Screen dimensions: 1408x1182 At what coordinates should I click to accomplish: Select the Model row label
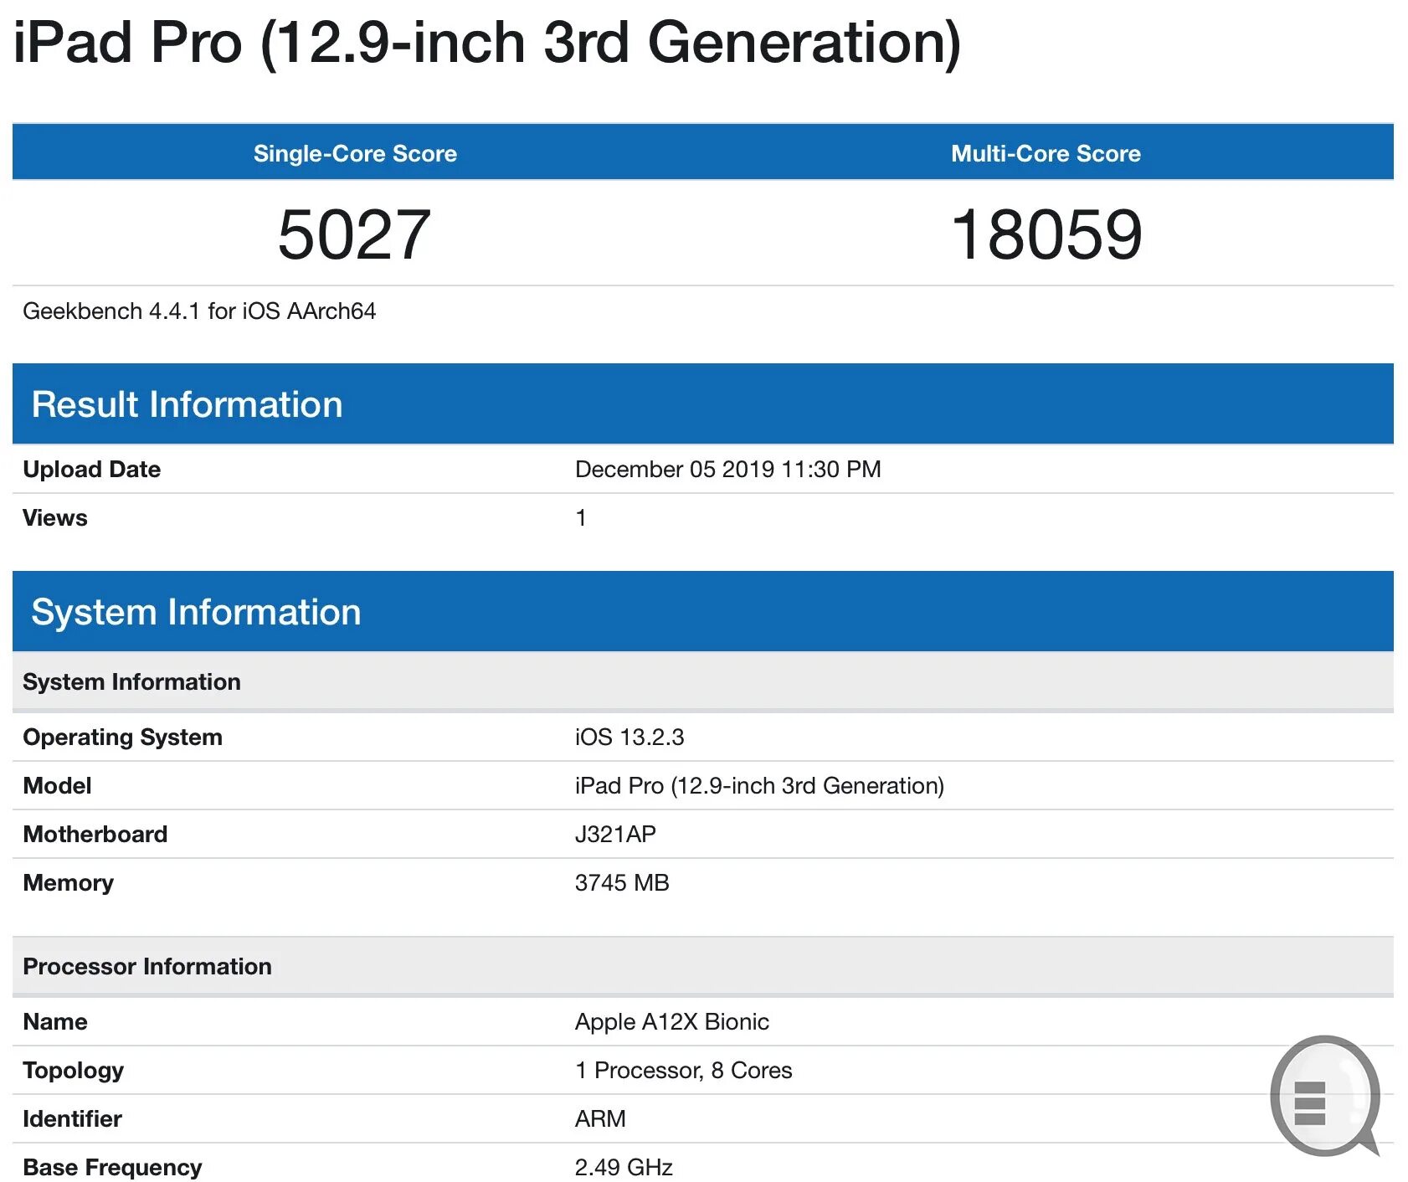coord(58,786)
